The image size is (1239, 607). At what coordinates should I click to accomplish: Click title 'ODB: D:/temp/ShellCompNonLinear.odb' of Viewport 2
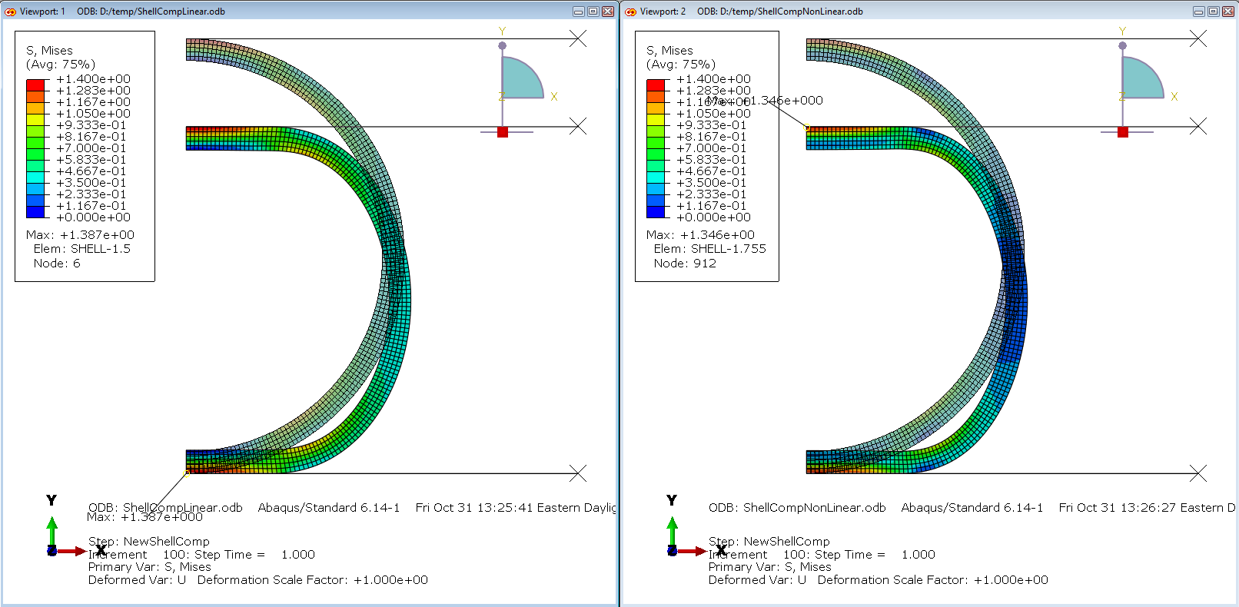780,12
